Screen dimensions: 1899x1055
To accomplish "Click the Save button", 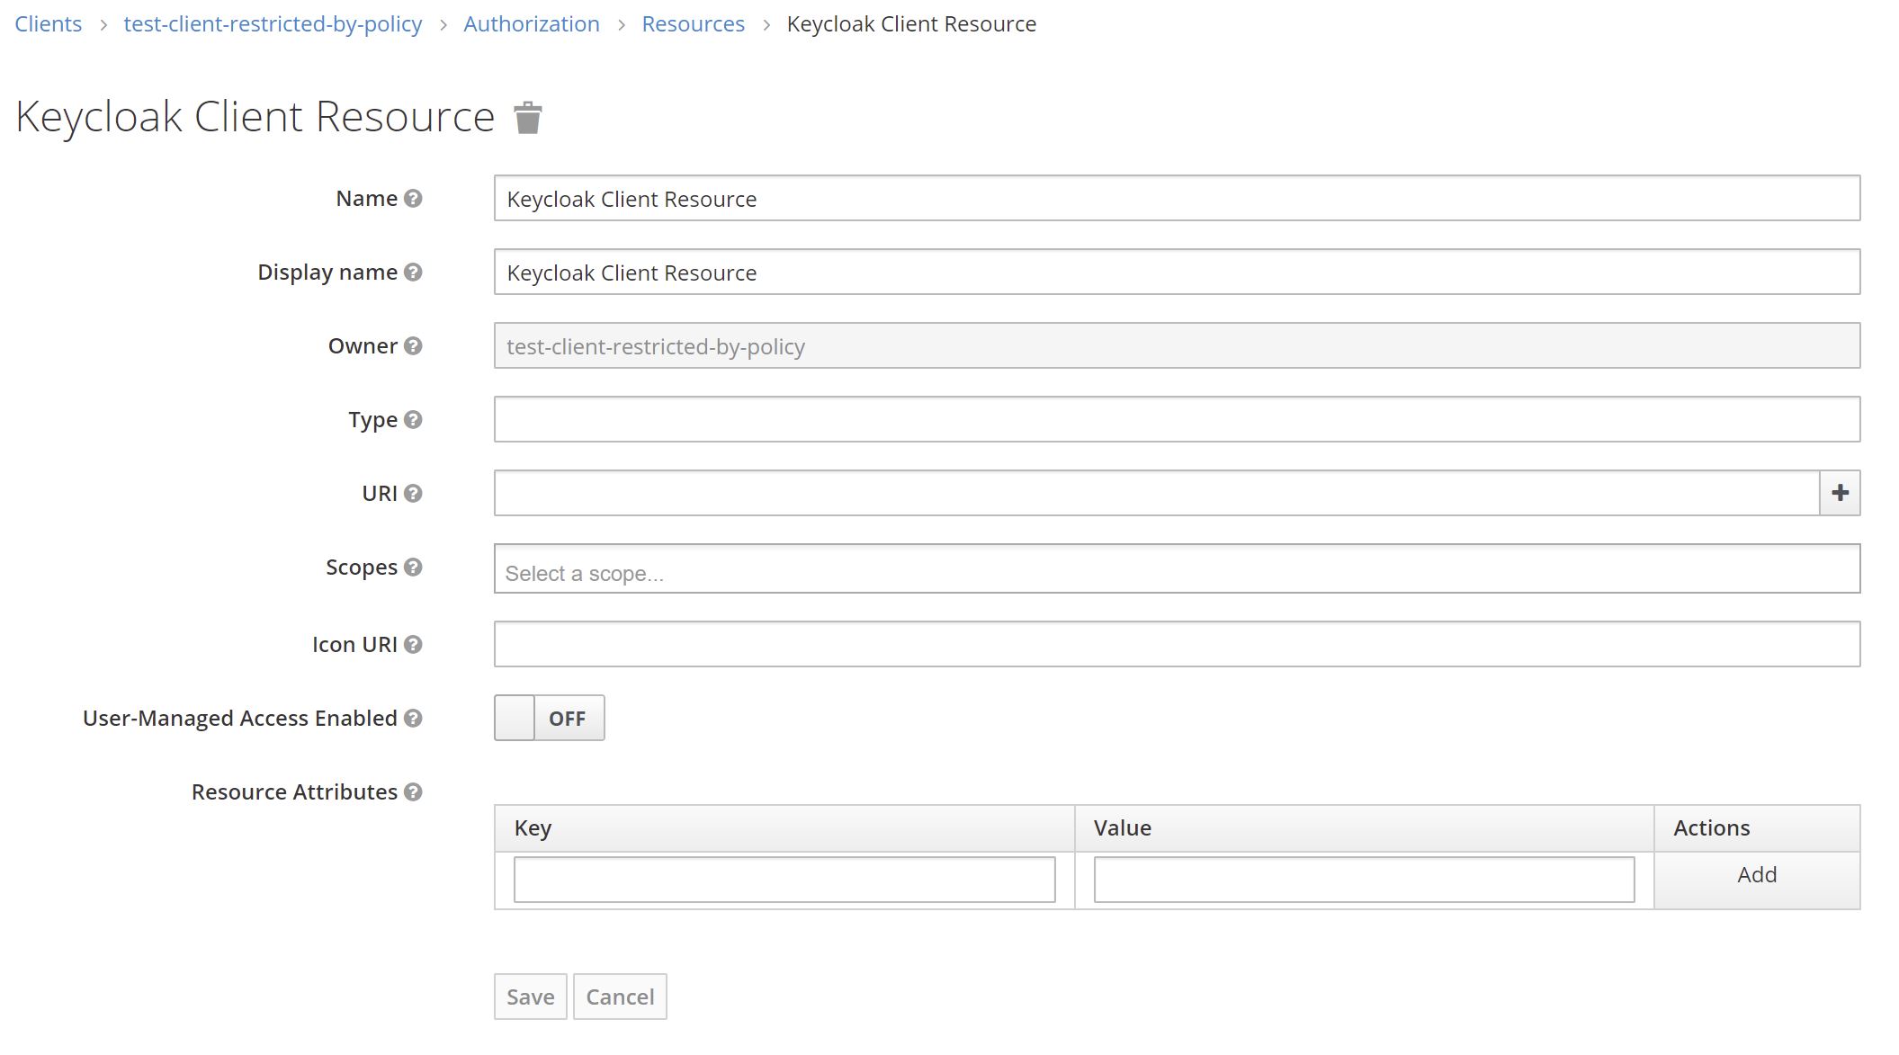I will point(531,997).
